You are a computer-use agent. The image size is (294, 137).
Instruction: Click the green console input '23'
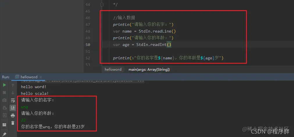(23, 120)
